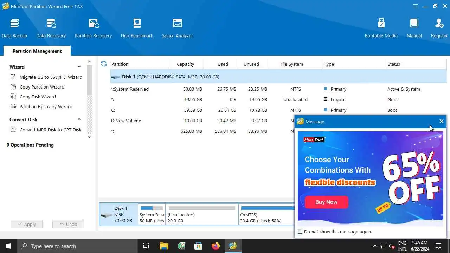Screen dimensions: 450x253
Task: Open Convert MBR Disk to GPT Disk
Action: (51, 130)
